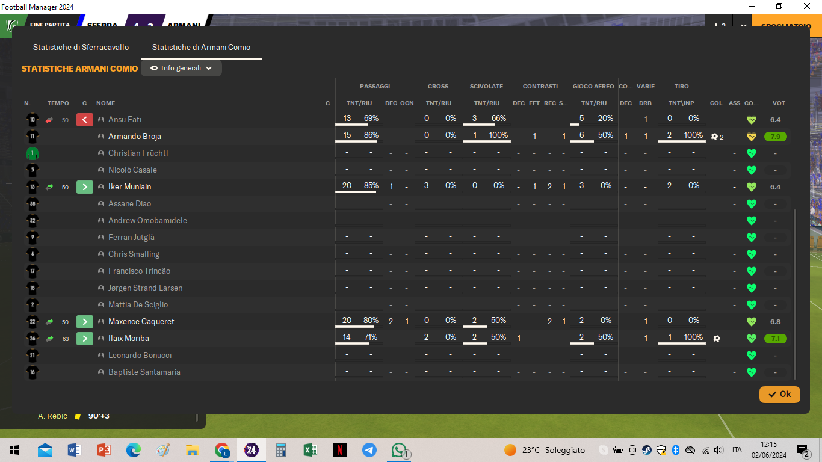The image size is (822, 462).
Task: Click the goal ball icon in Armando Broja's row
Action: point(714,137)
